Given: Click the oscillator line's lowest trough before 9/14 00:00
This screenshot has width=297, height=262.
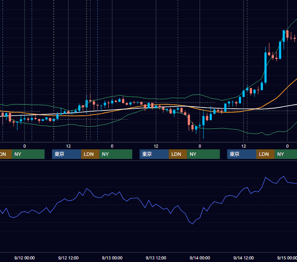Looking at the screenshot, I should tap(193, 224).
